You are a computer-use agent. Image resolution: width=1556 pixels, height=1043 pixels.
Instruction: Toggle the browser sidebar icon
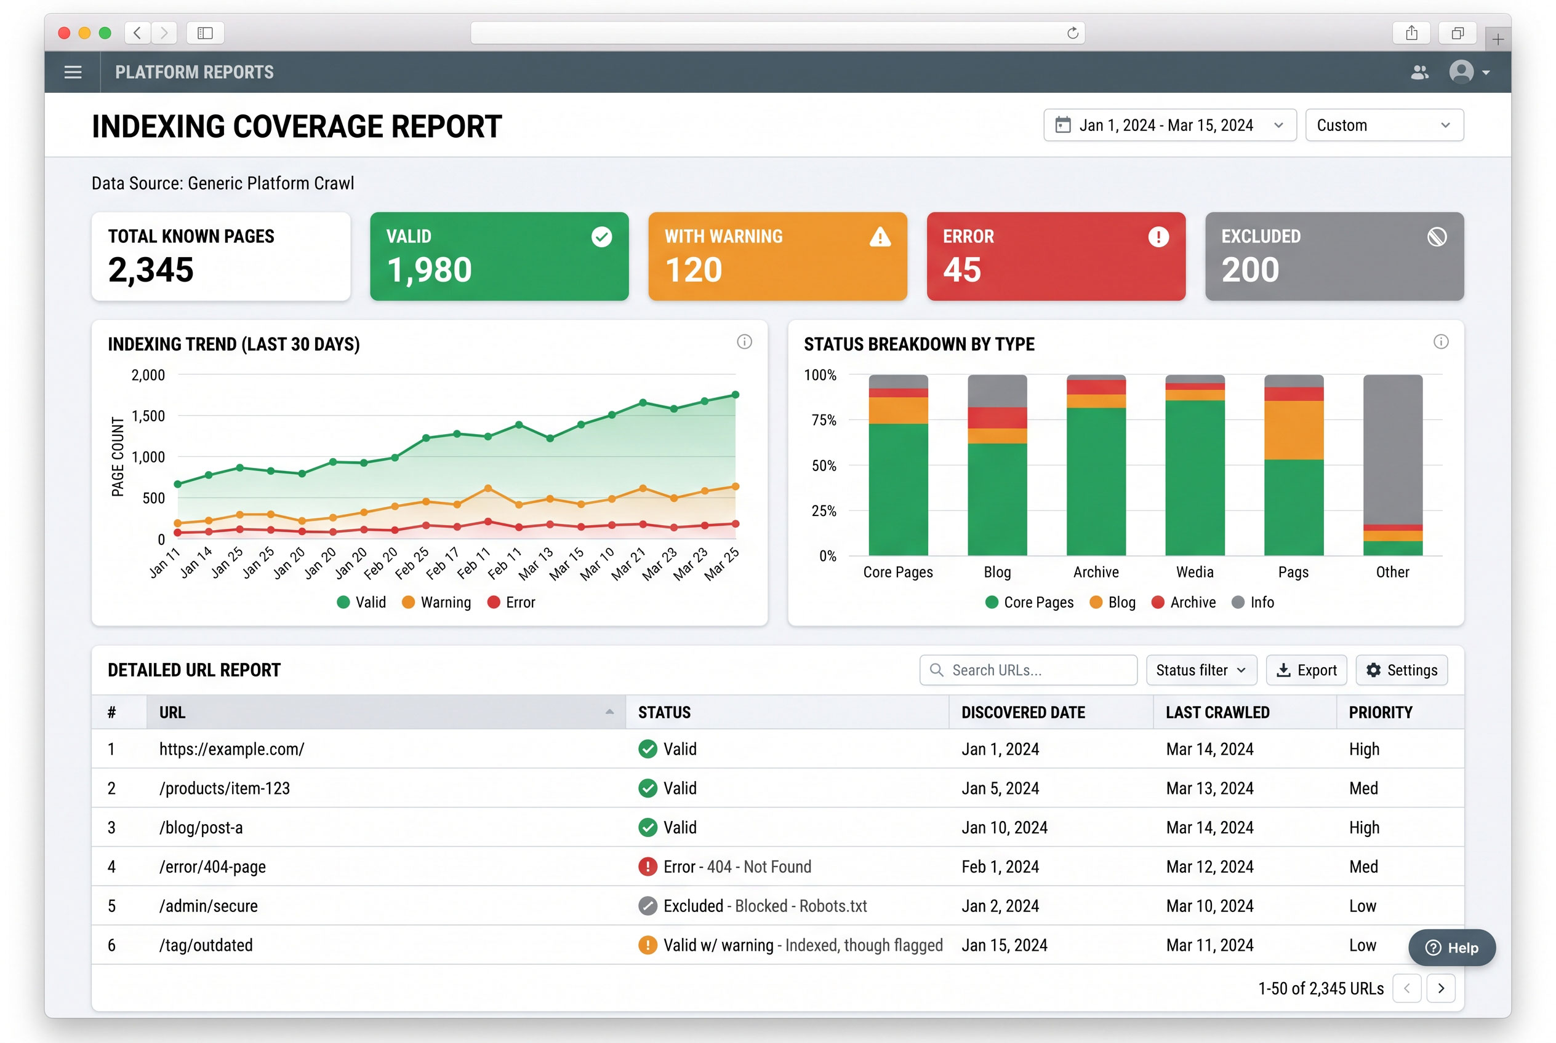pos(205,33)
